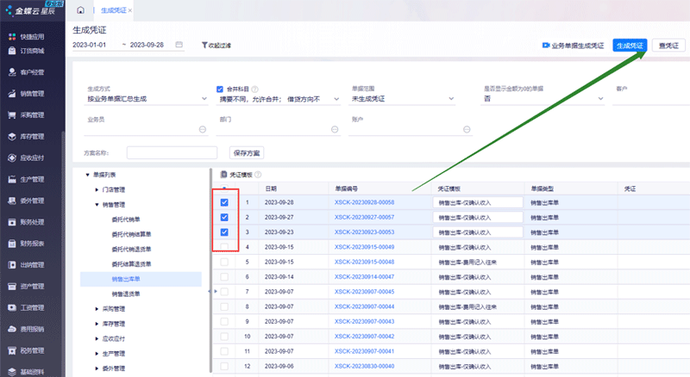Select the 生成凭证 page tab

114,10
